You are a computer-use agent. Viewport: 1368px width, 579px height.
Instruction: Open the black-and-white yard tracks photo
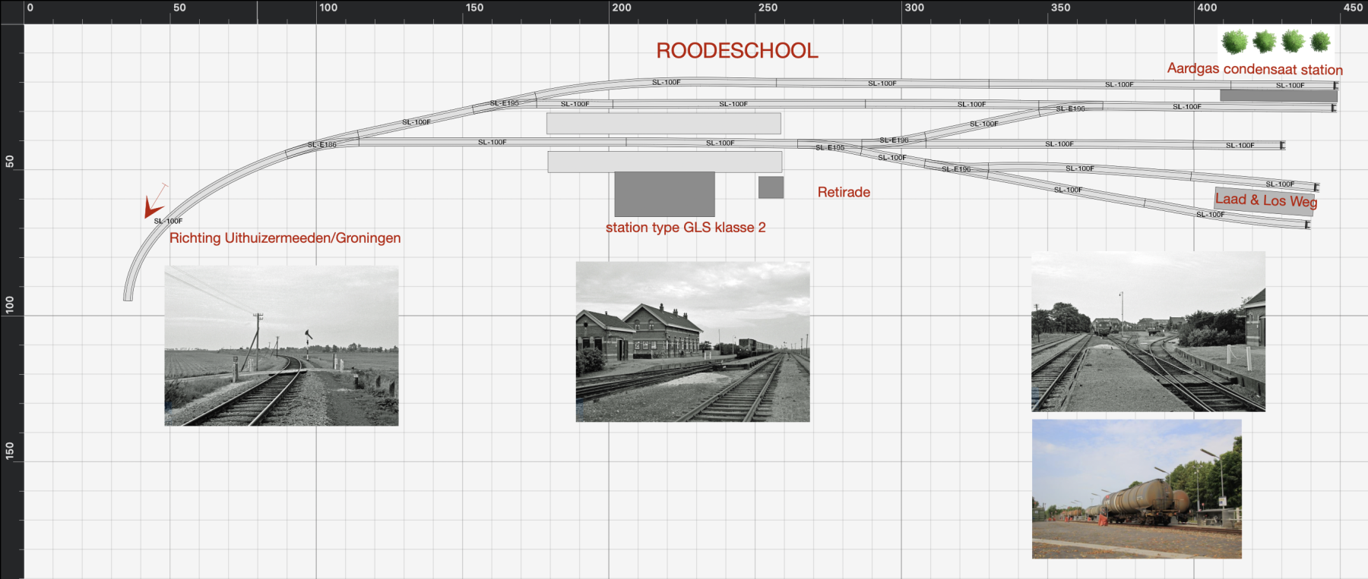click(x=1148, y=332)
